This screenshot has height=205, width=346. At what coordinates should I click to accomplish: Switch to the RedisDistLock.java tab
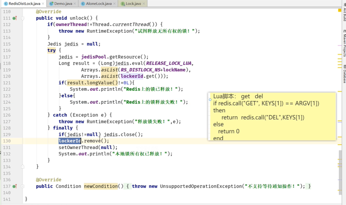coord(24,4)
